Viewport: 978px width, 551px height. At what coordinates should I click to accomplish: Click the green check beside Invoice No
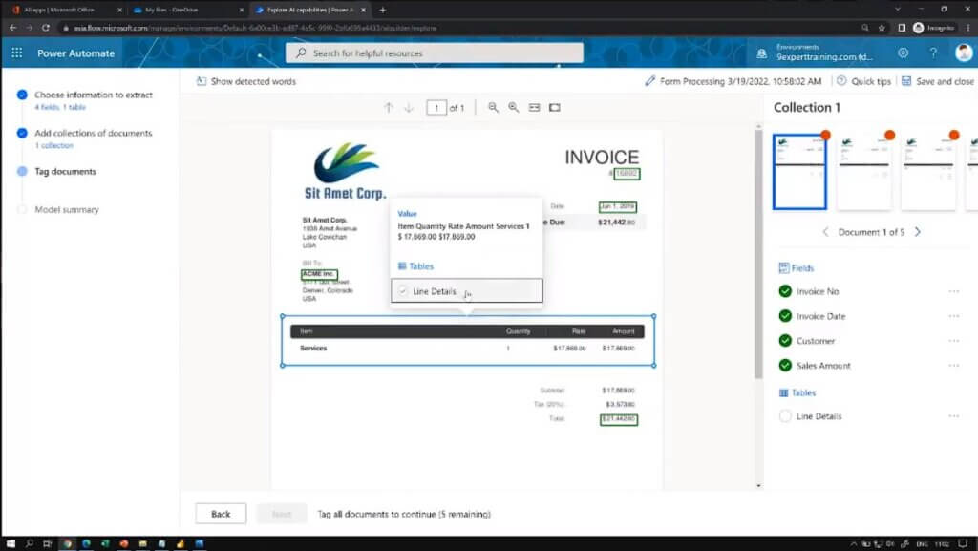pyautogui.click(x=785, y=291)
